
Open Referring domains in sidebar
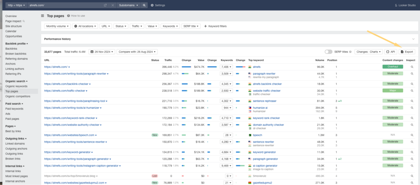[17, 59]
